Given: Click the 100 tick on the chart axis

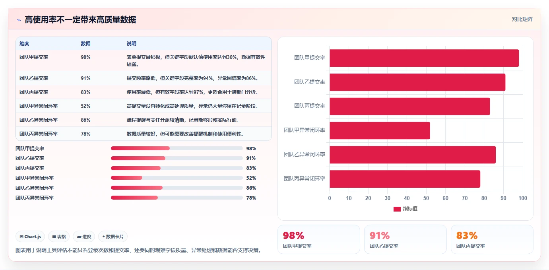Looking at the screenshot, I should click(523, 198).
